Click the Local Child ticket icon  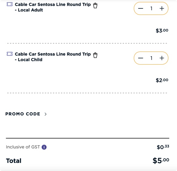[10, 54]
